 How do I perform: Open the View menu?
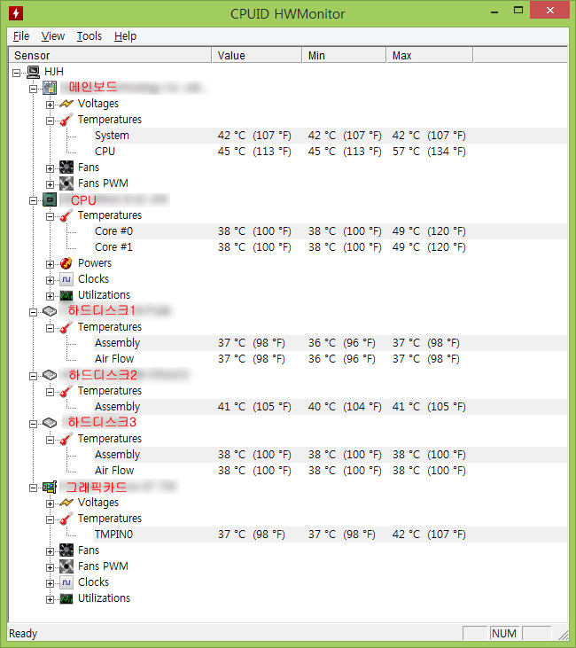pos(53,36)
